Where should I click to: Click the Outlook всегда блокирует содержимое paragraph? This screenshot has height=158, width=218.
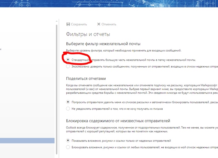[x=142, y=129]
